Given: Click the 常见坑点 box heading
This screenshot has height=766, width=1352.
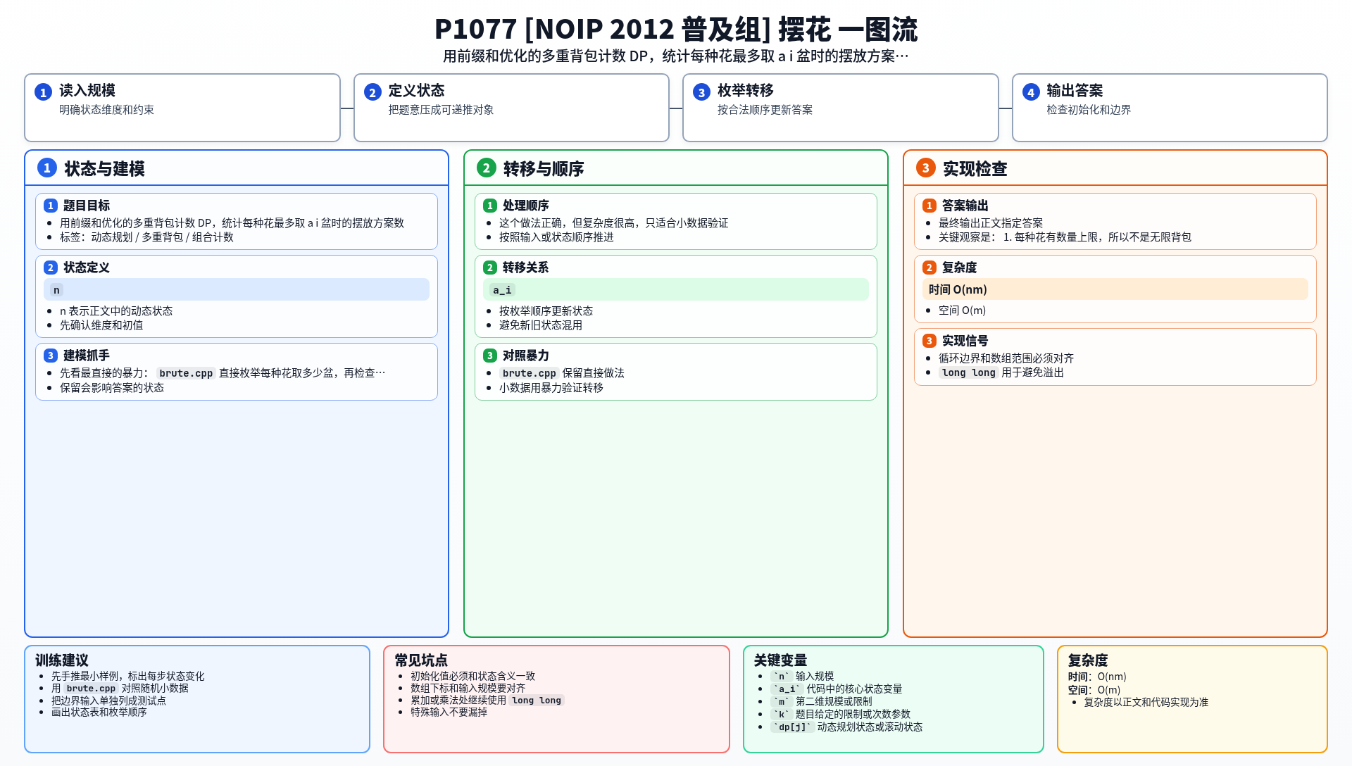Looking at the screenshot, I should pyautogui.click(x=421, y=660).
